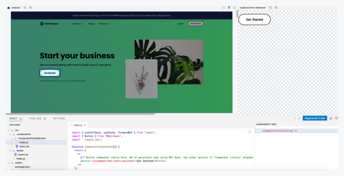
Task: Click the EXPLORER panel heading
Action: [x=15, y=125]
